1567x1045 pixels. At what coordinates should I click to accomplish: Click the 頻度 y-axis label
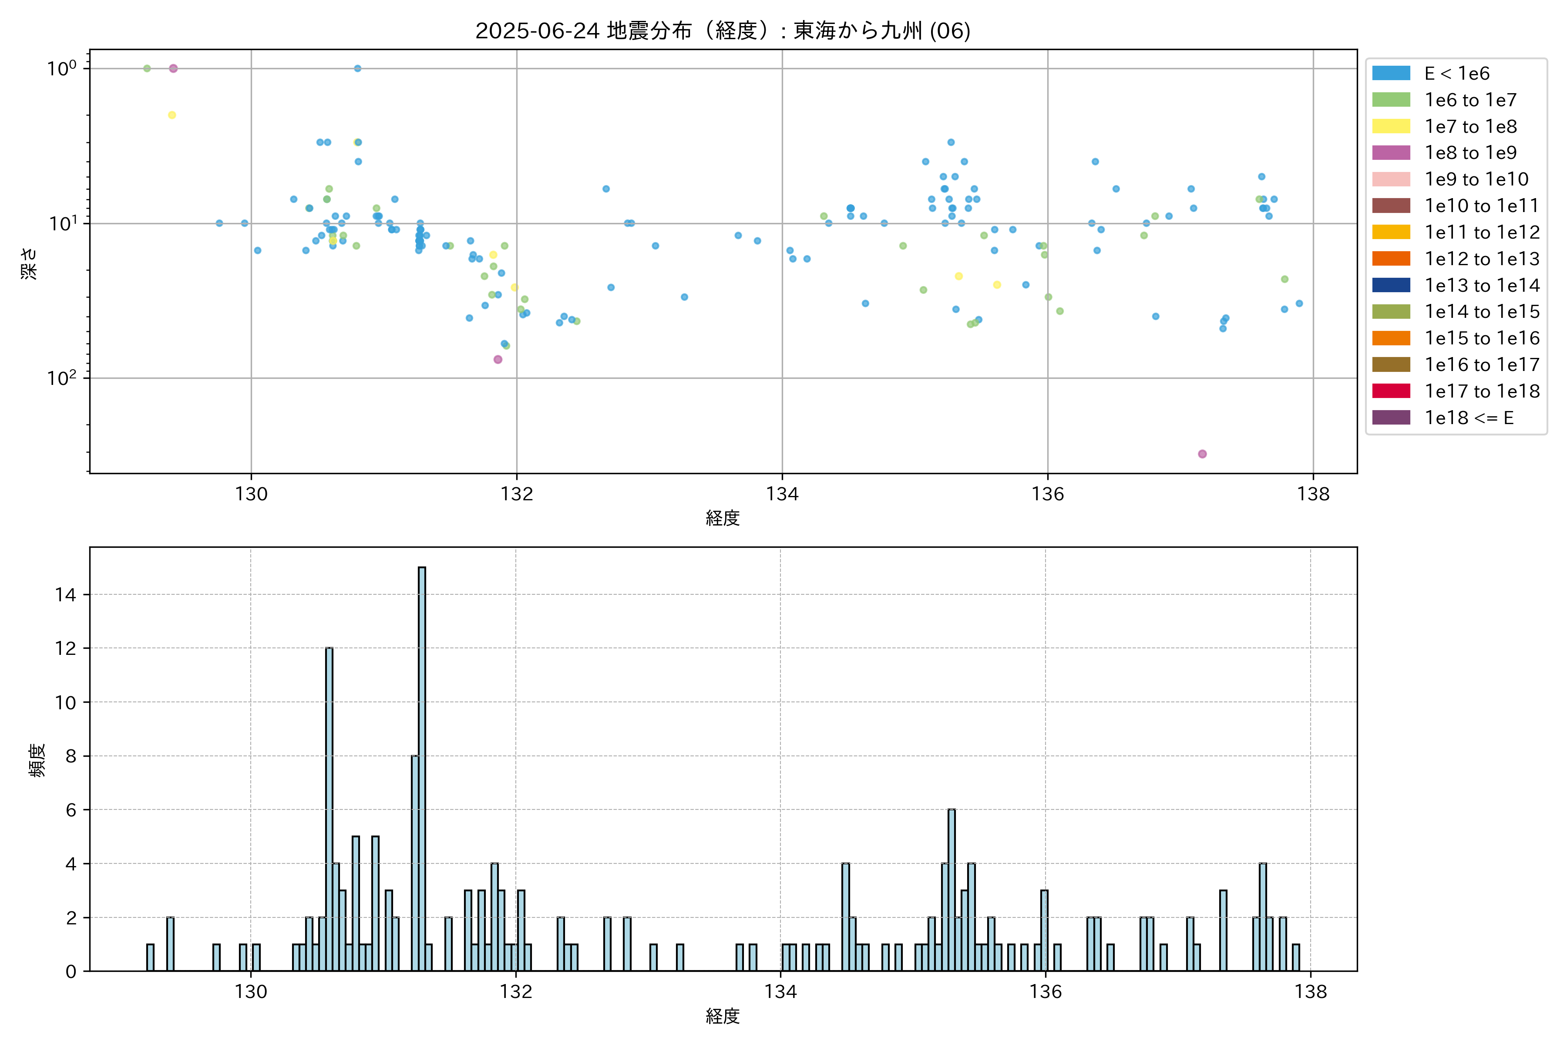coord(37,760)
